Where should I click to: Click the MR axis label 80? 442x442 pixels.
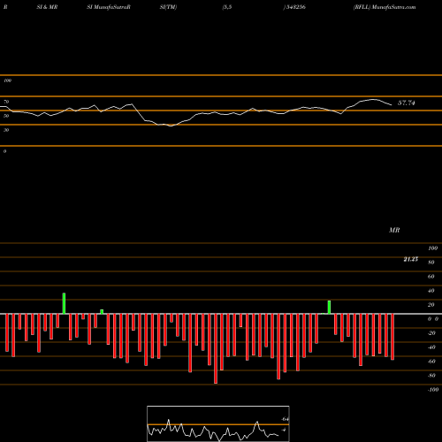coord(431,263)
